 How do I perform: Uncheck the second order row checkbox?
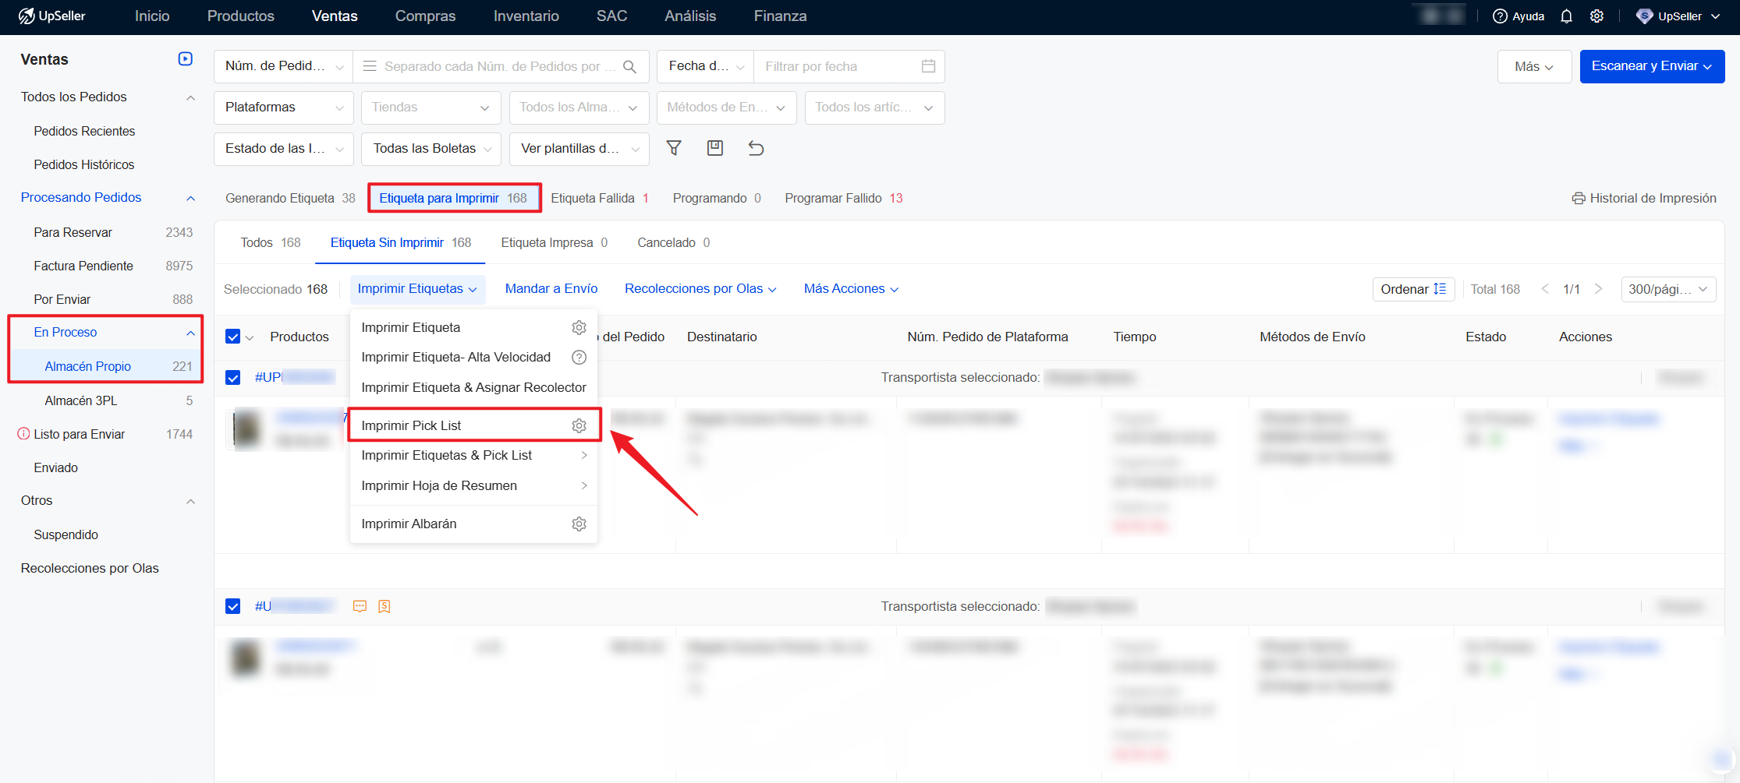232,606
